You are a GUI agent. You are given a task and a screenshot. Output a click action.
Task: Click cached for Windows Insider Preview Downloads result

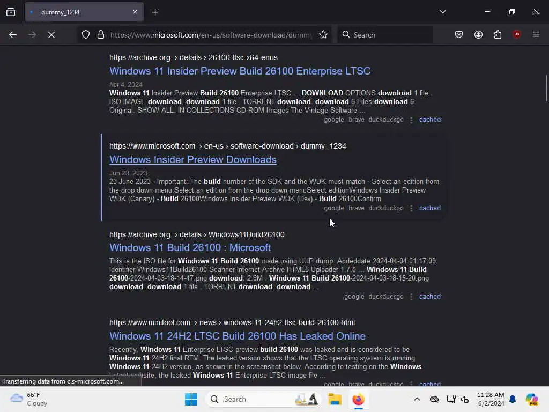430,208
